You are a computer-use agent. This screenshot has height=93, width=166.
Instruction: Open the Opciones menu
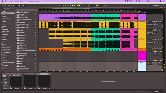pyautogui.click(x=31, y=1)
